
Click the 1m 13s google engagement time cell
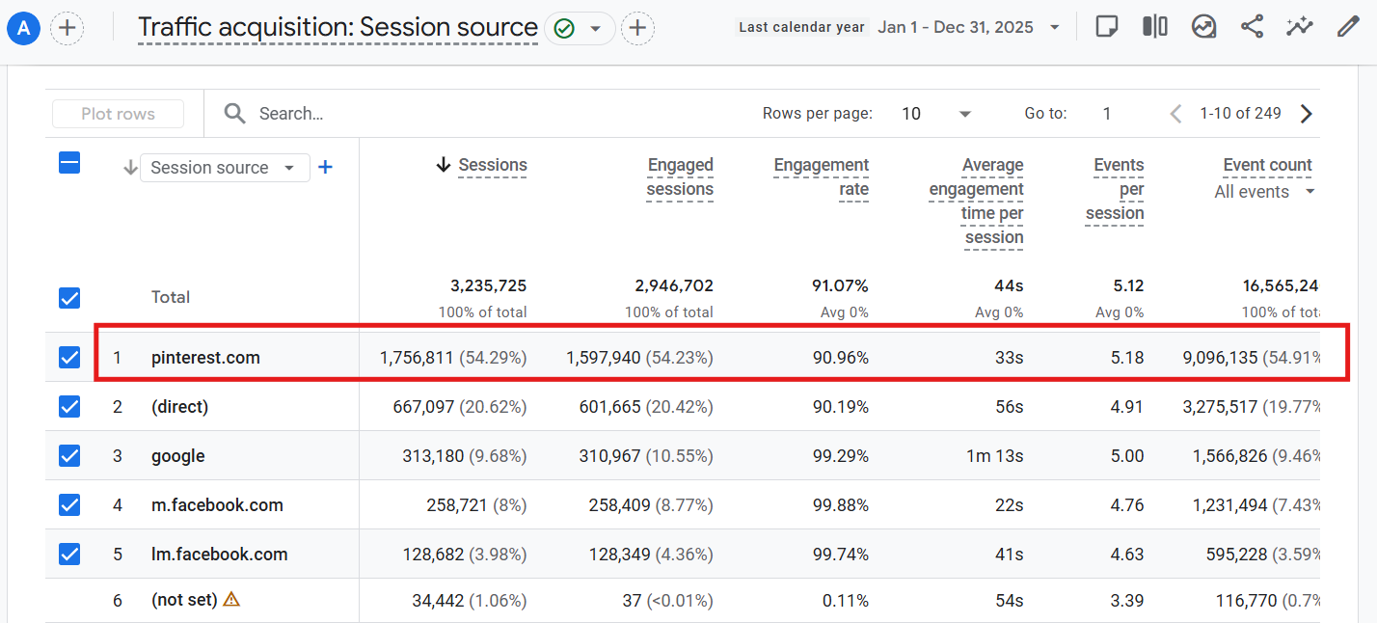[994, 456]
